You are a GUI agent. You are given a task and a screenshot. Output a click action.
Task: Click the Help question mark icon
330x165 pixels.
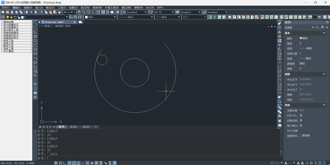click(x=118, y=12)
